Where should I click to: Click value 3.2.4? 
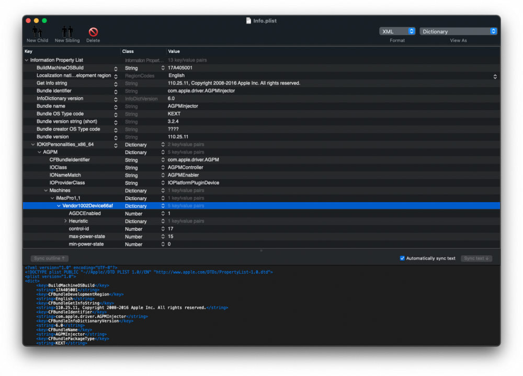point(173,122)
